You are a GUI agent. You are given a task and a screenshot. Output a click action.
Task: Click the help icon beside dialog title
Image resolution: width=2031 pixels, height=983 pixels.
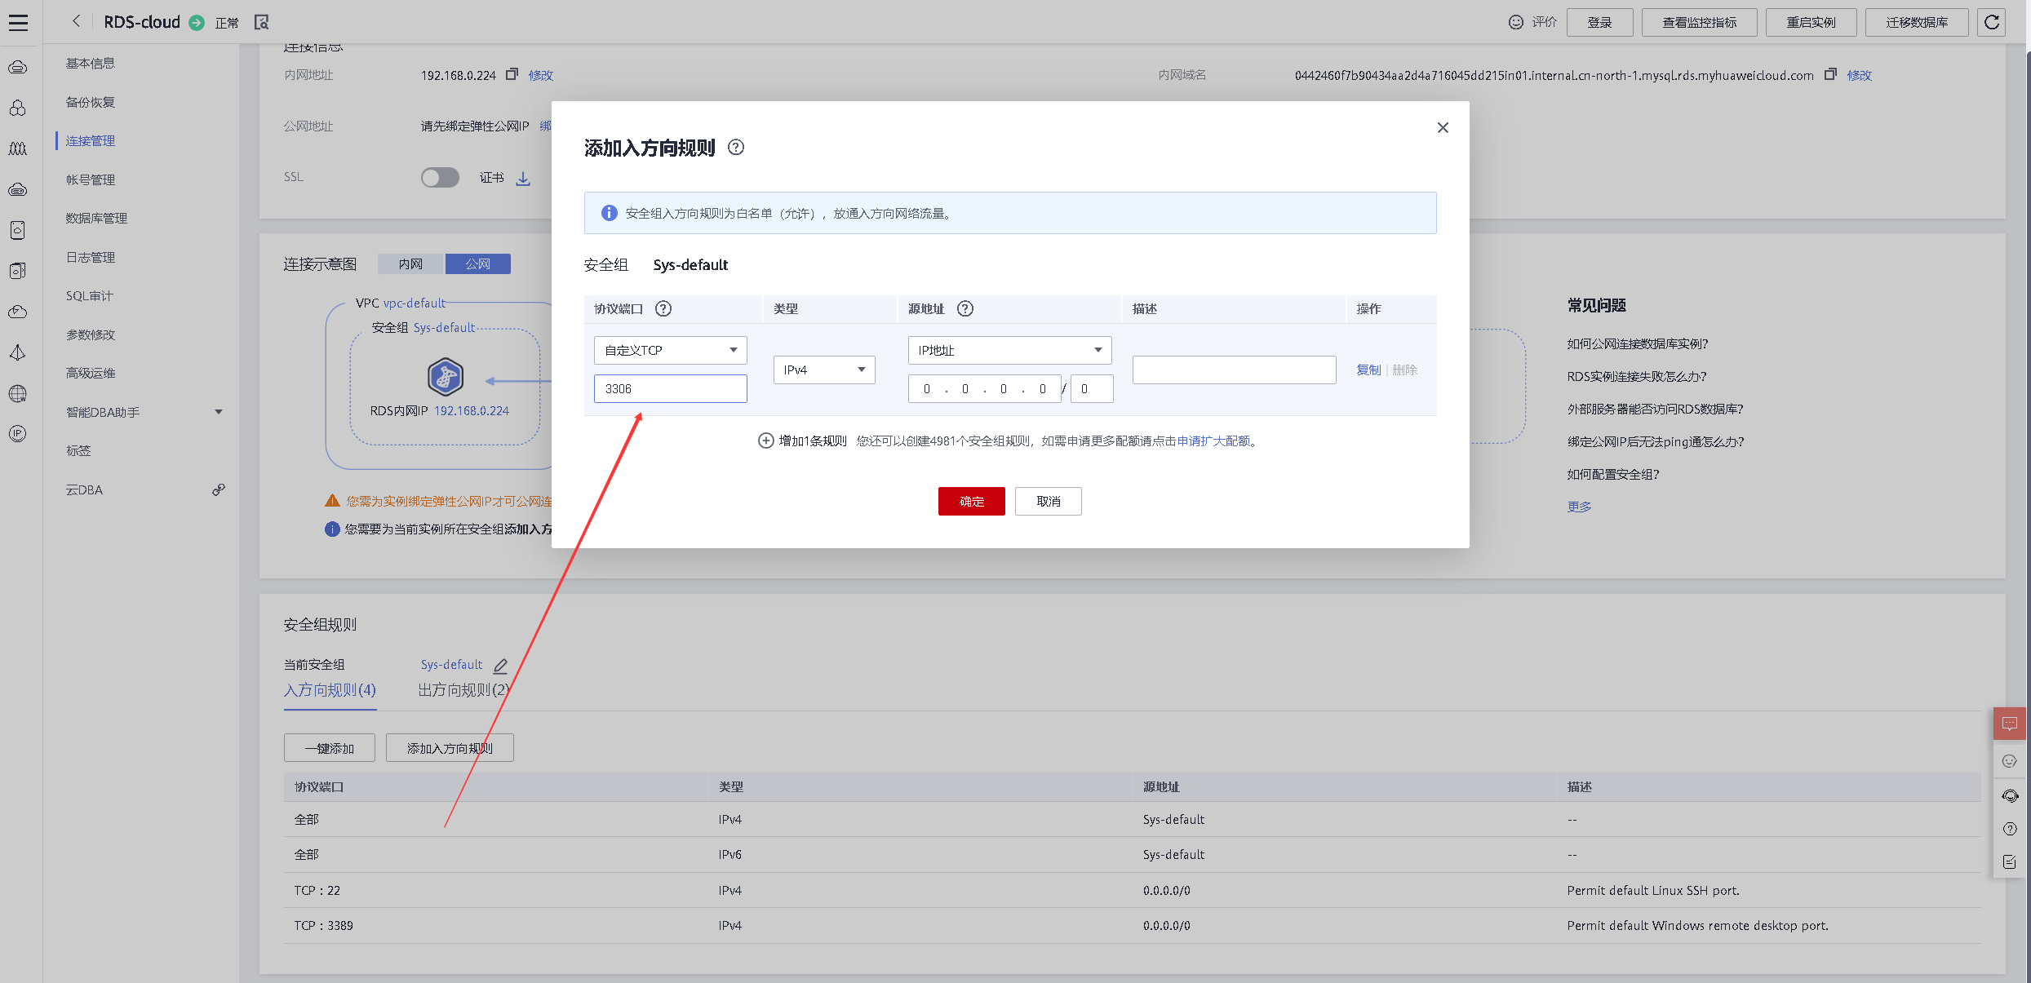(736, 148)
